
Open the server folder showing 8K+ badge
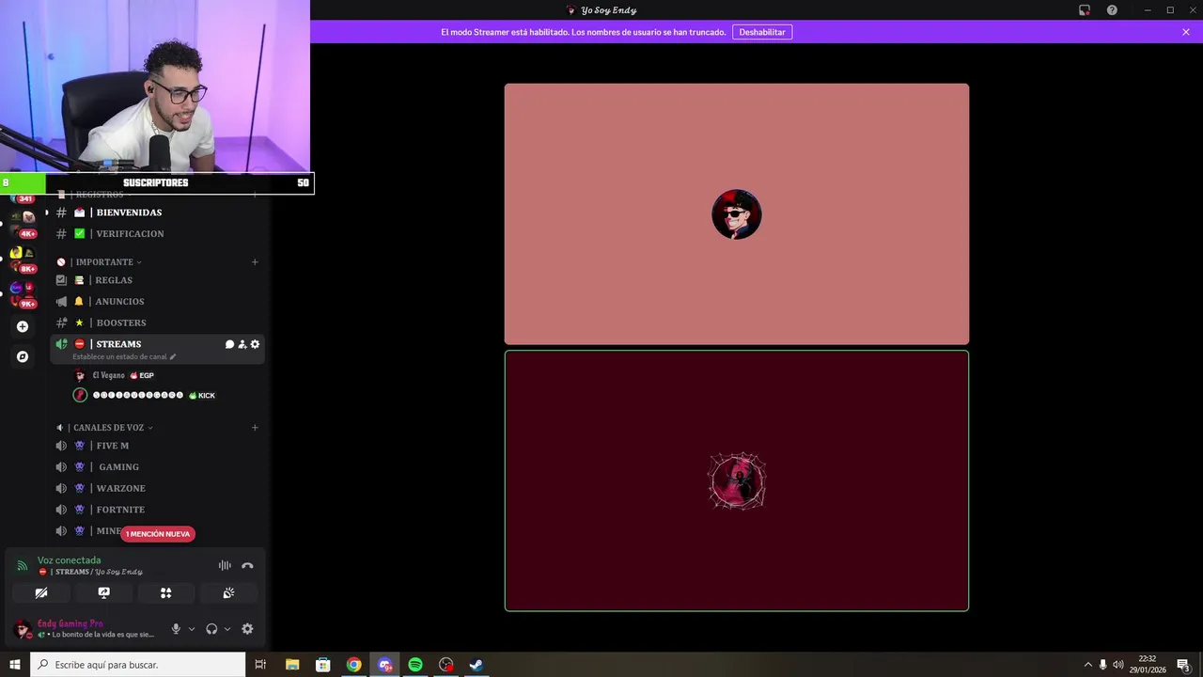(x=23, y=259)
